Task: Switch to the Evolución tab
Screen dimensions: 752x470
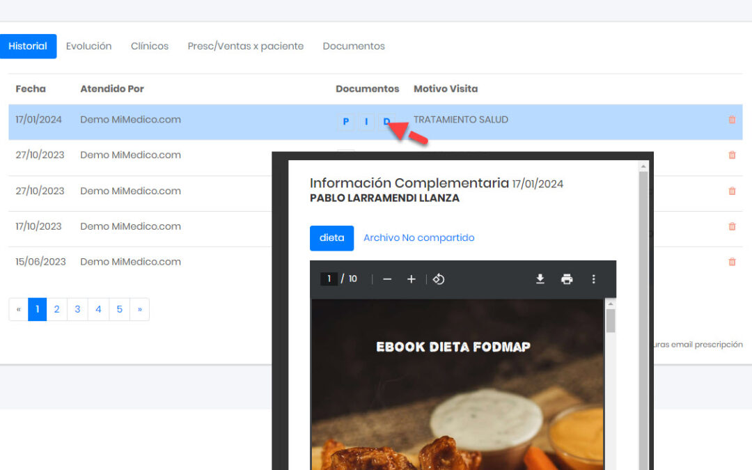Action: click(88, 46)
